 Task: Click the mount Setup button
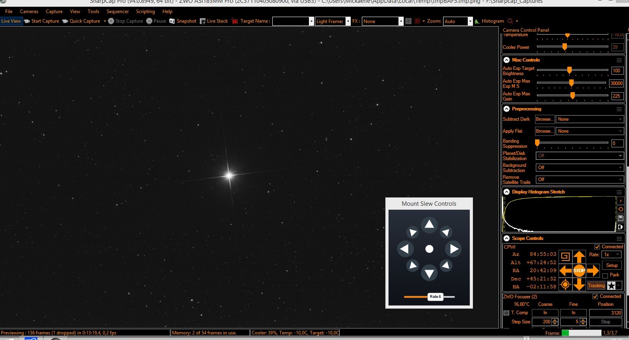coord(612,265)
